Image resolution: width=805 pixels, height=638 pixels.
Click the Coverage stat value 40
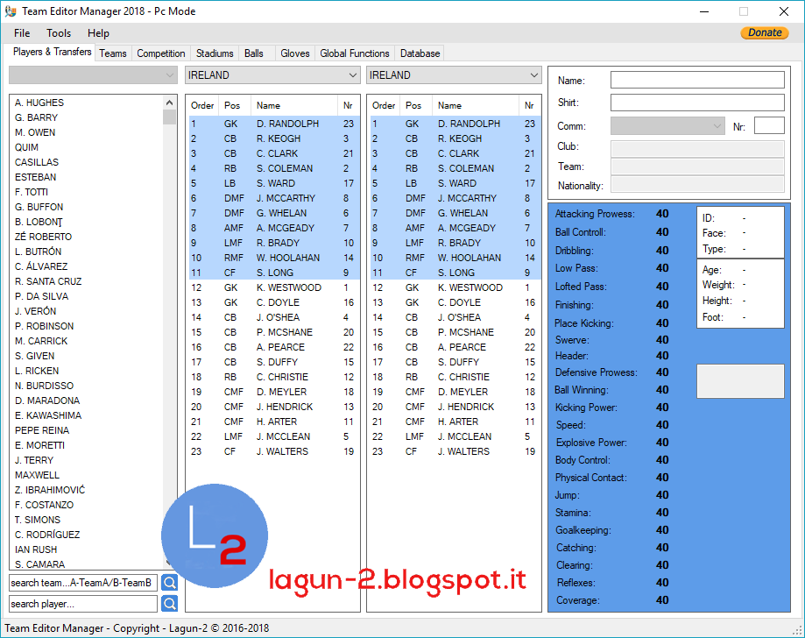[x=662, y=600]
